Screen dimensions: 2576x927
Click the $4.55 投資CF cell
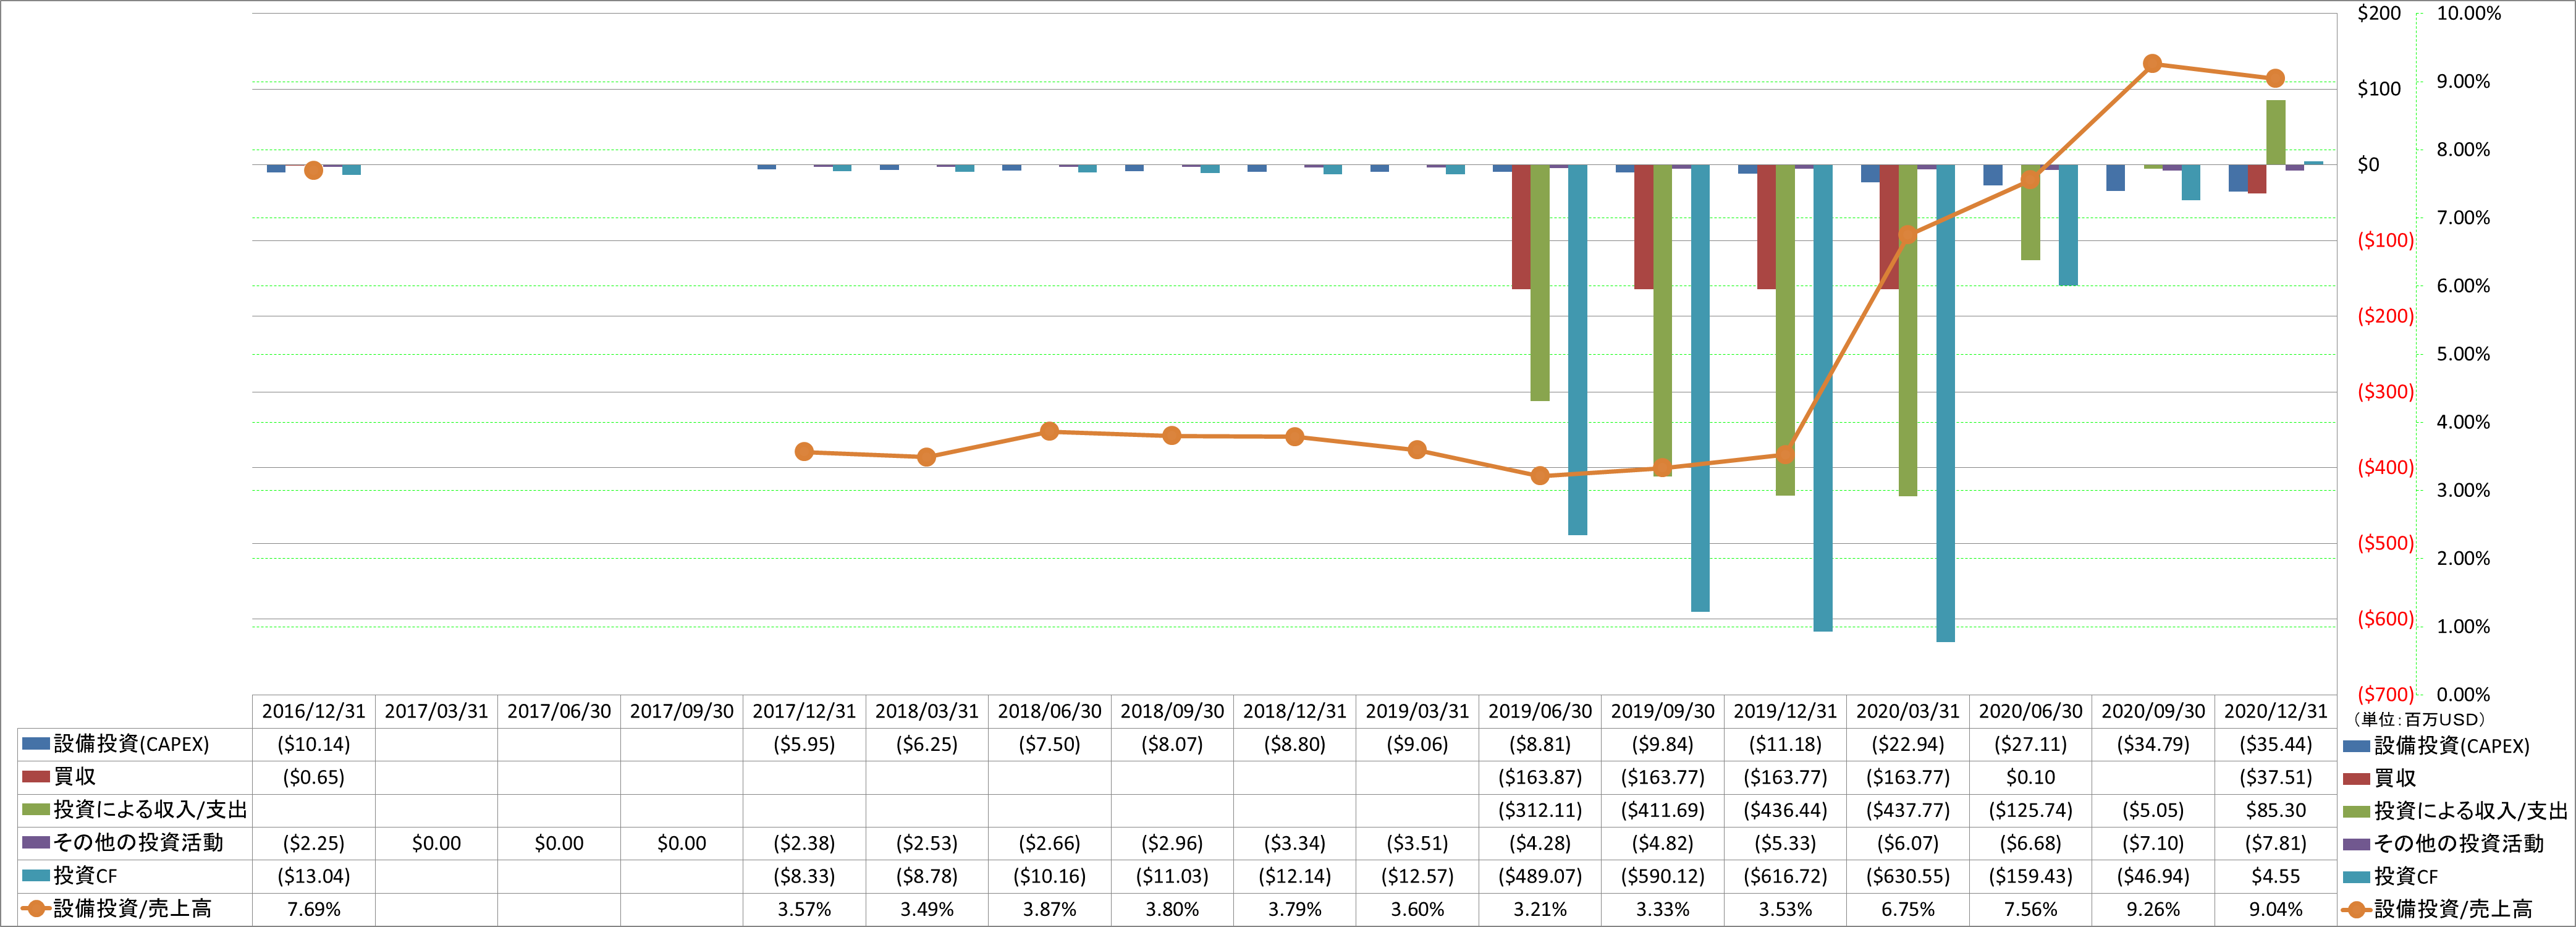[2276, 876]
